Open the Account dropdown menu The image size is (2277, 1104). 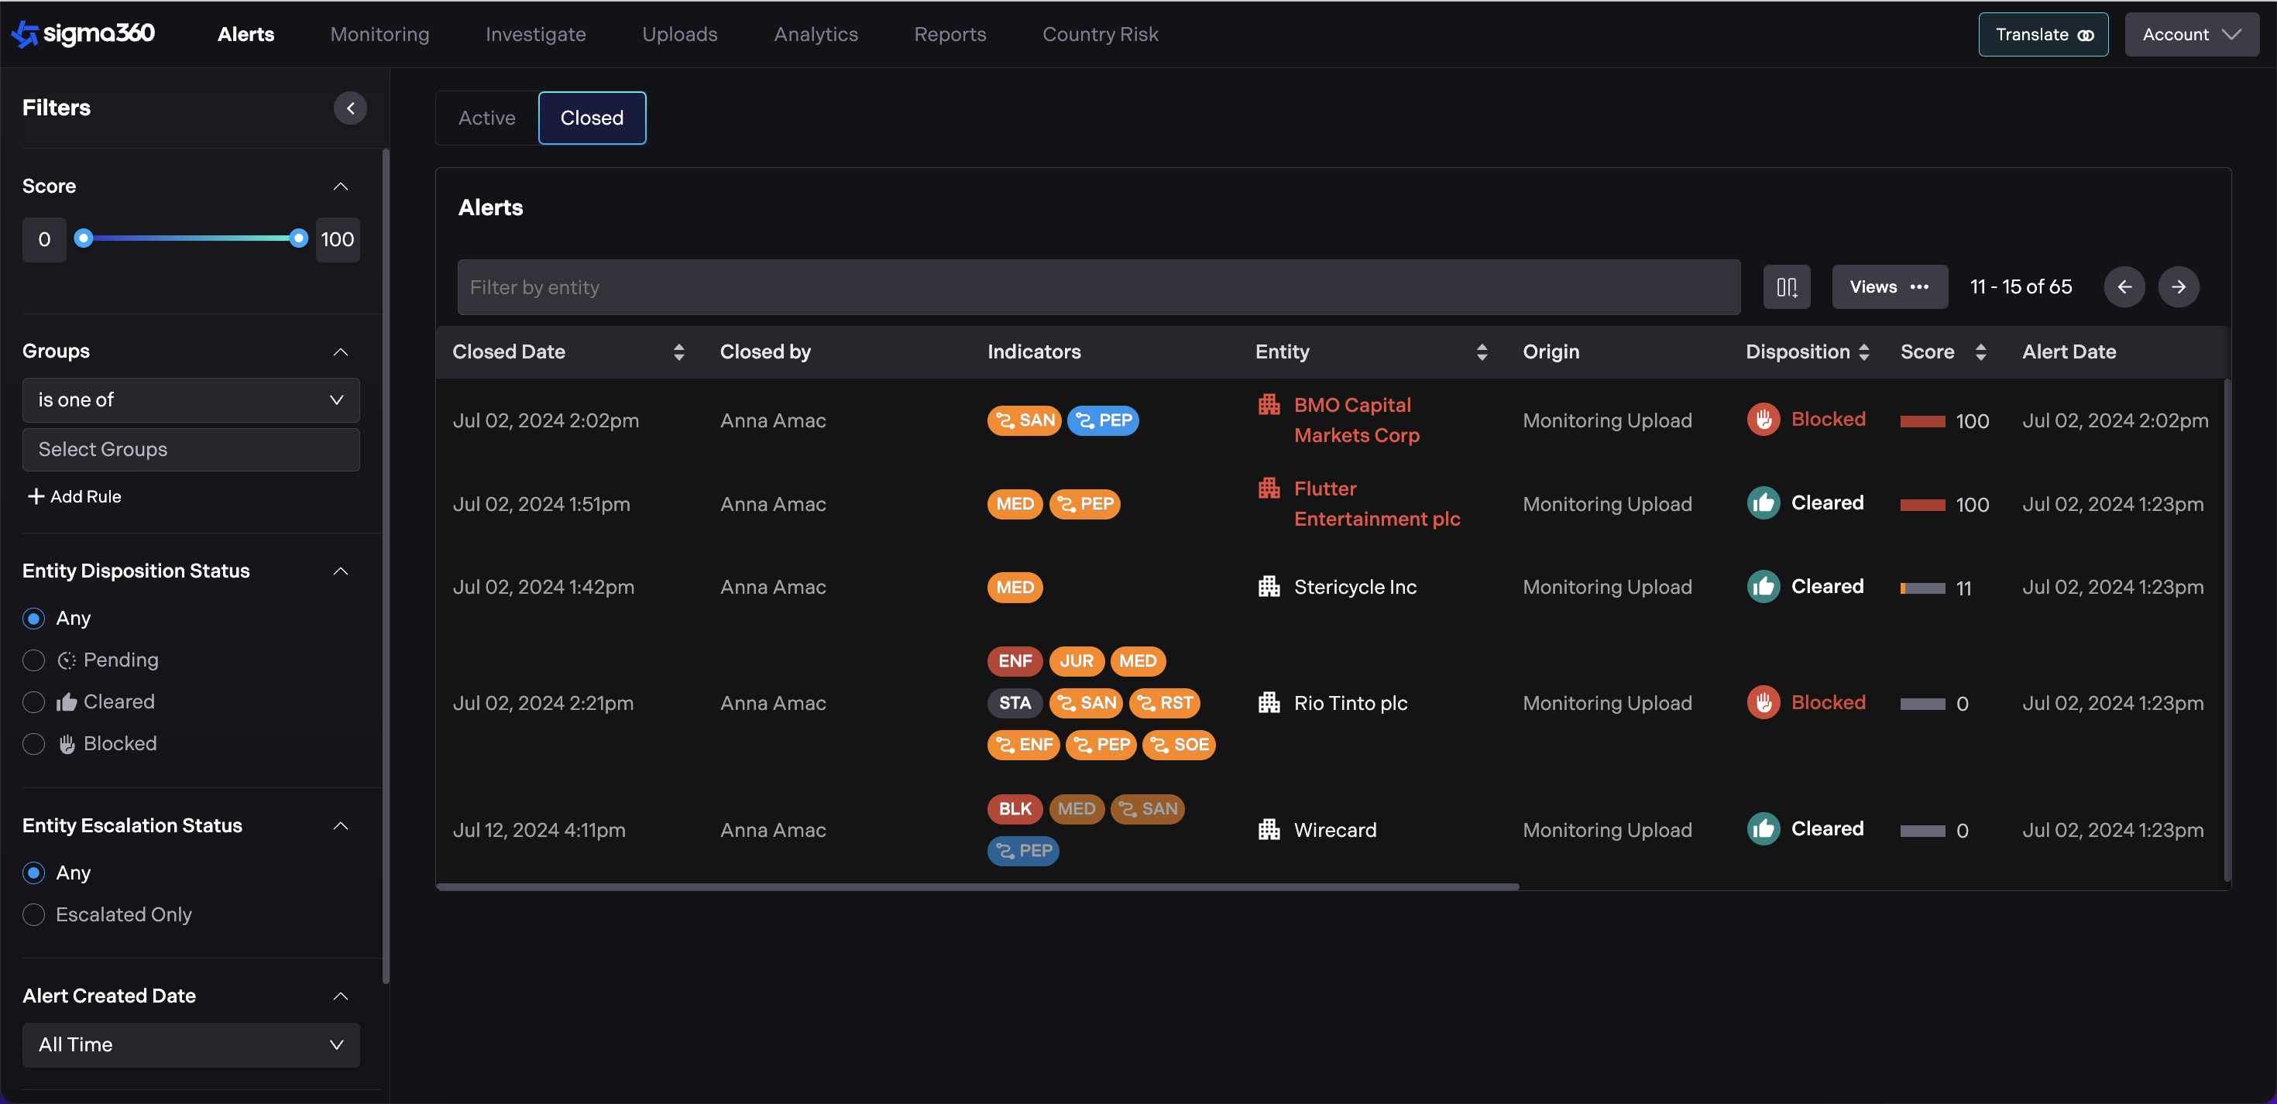[x=2190, y=35]
